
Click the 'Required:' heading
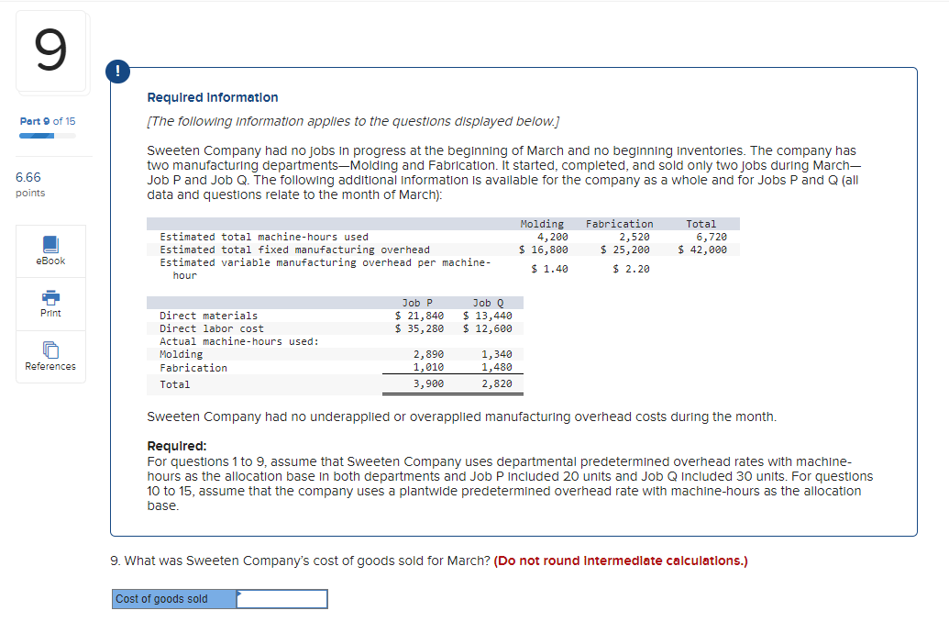[x=177, y=446]
